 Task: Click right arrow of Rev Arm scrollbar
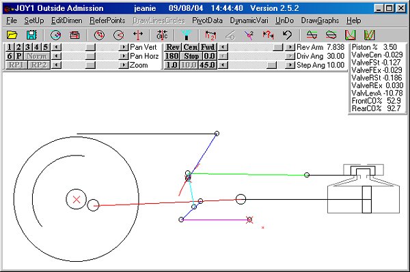[x=290, y=47]
